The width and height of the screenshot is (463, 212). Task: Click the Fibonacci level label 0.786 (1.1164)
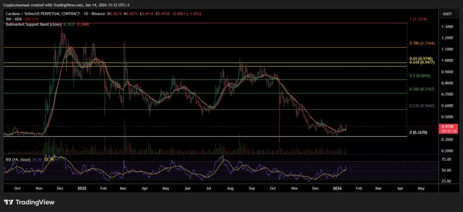point(421,43)
